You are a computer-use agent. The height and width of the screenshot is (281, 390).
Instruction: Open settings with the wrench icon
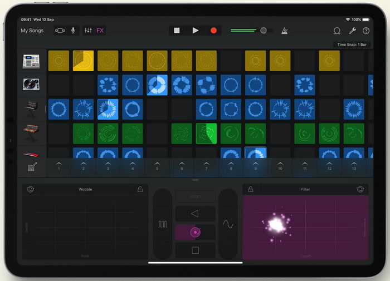pos(352,31)
